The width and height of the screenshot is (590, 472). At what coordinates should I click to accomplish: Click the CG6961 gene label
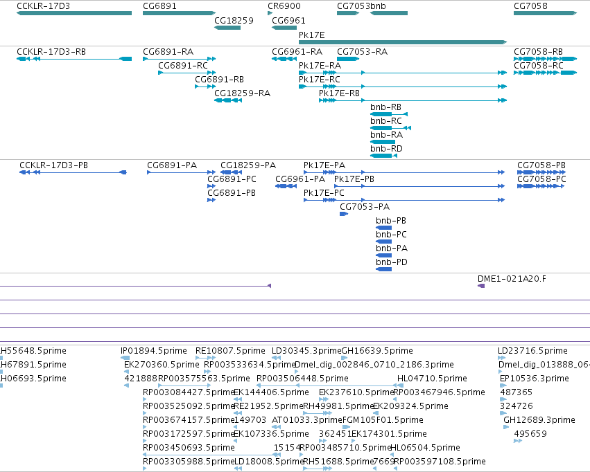pyautogui.click(x=288, y=21)
